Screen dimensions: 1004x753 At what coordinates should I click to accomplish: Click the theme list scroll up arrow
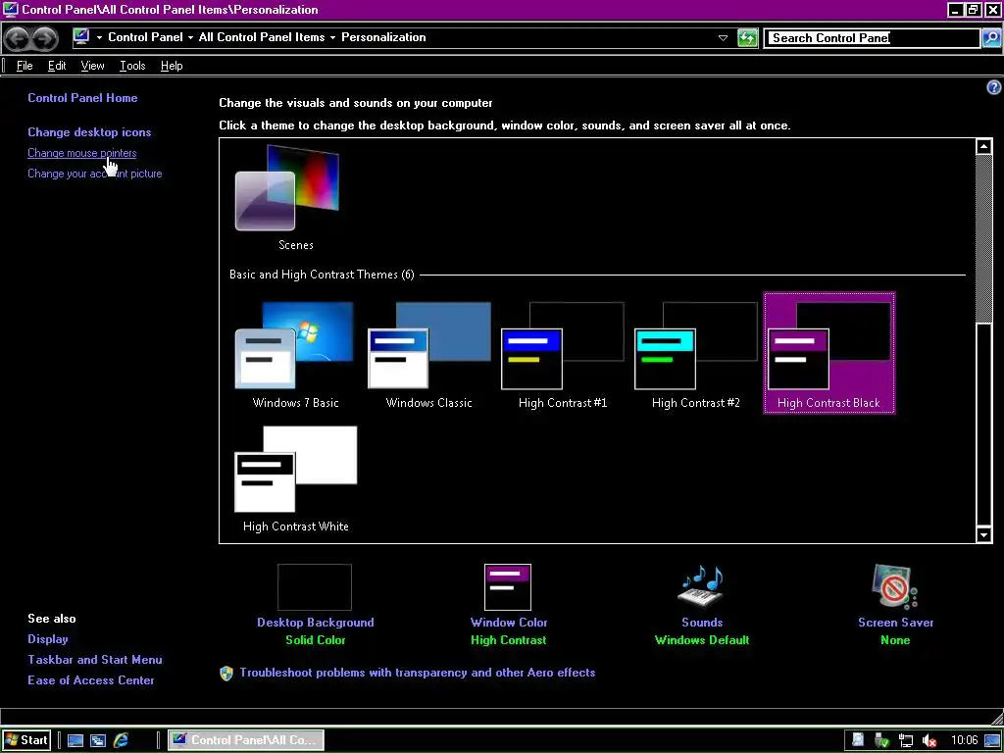[984, 147]
